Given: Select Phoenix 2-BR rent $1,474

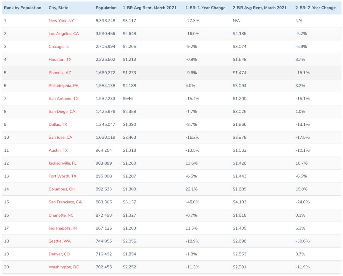Looking at the screenshot, I should (x=239, y=73).
